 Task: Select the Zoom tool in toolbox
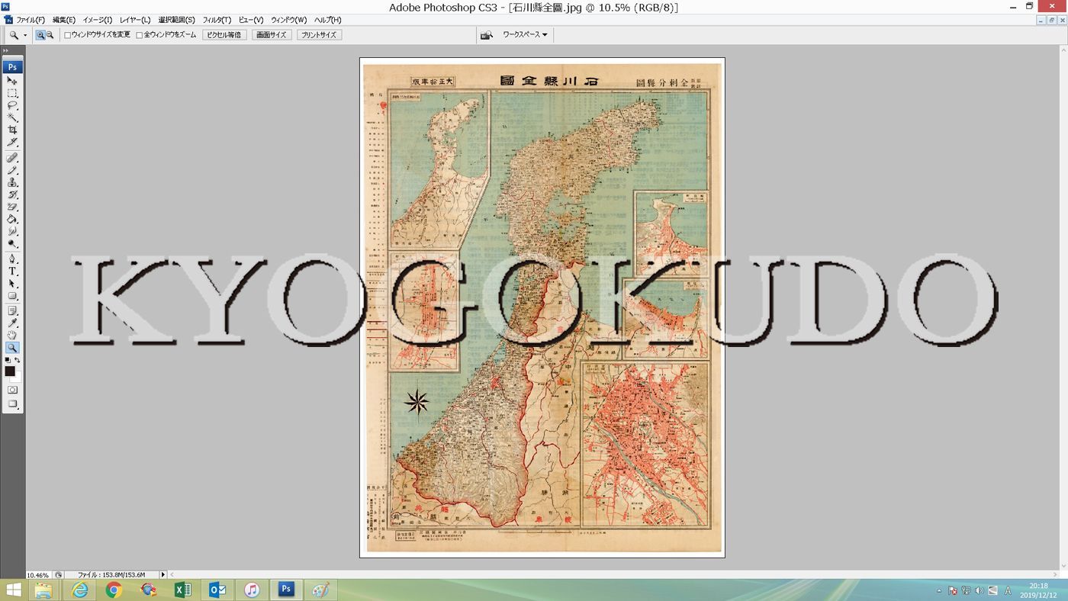coord(12,348)
